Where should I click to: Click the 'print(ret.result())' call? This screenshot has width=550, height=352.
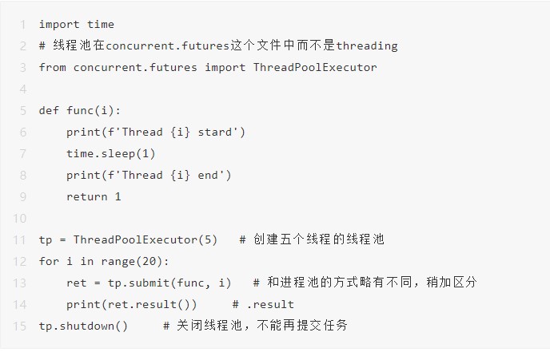point(132,304)
